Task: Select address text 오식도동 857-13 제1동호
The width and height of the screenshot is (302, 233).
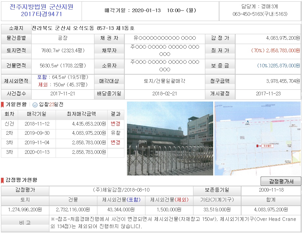Action: (104, 28)
